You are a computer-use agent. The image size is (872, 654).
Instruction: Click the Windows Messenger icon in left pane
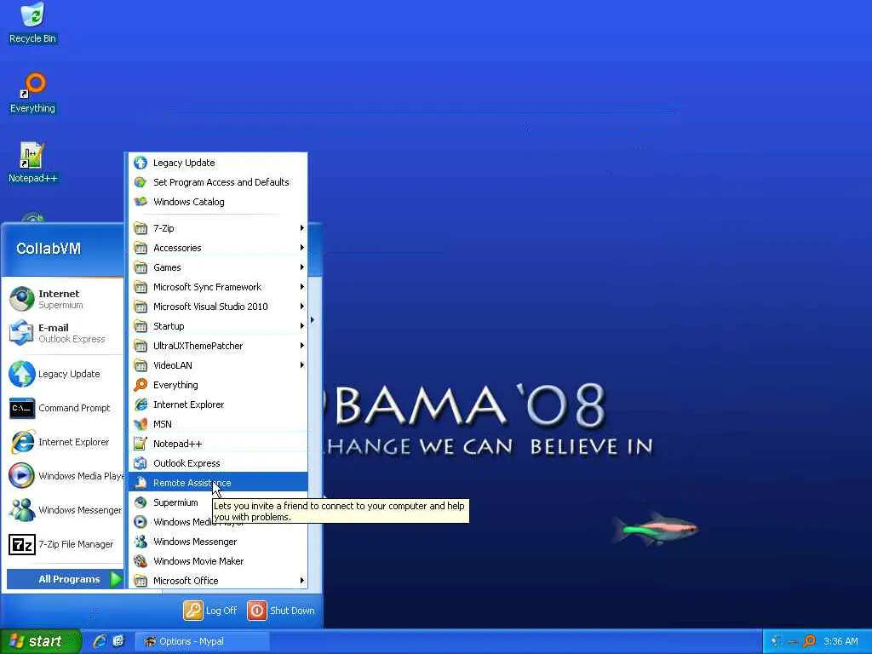21,510
